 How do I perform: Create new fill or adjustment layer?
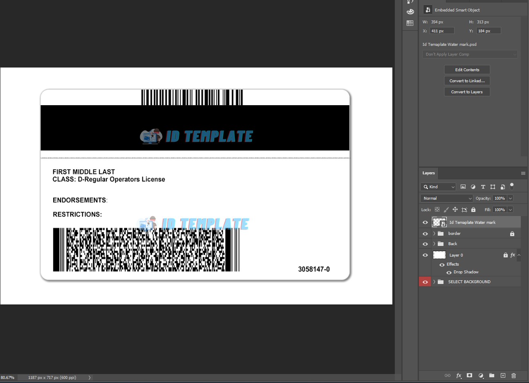[x=481, y=376]
